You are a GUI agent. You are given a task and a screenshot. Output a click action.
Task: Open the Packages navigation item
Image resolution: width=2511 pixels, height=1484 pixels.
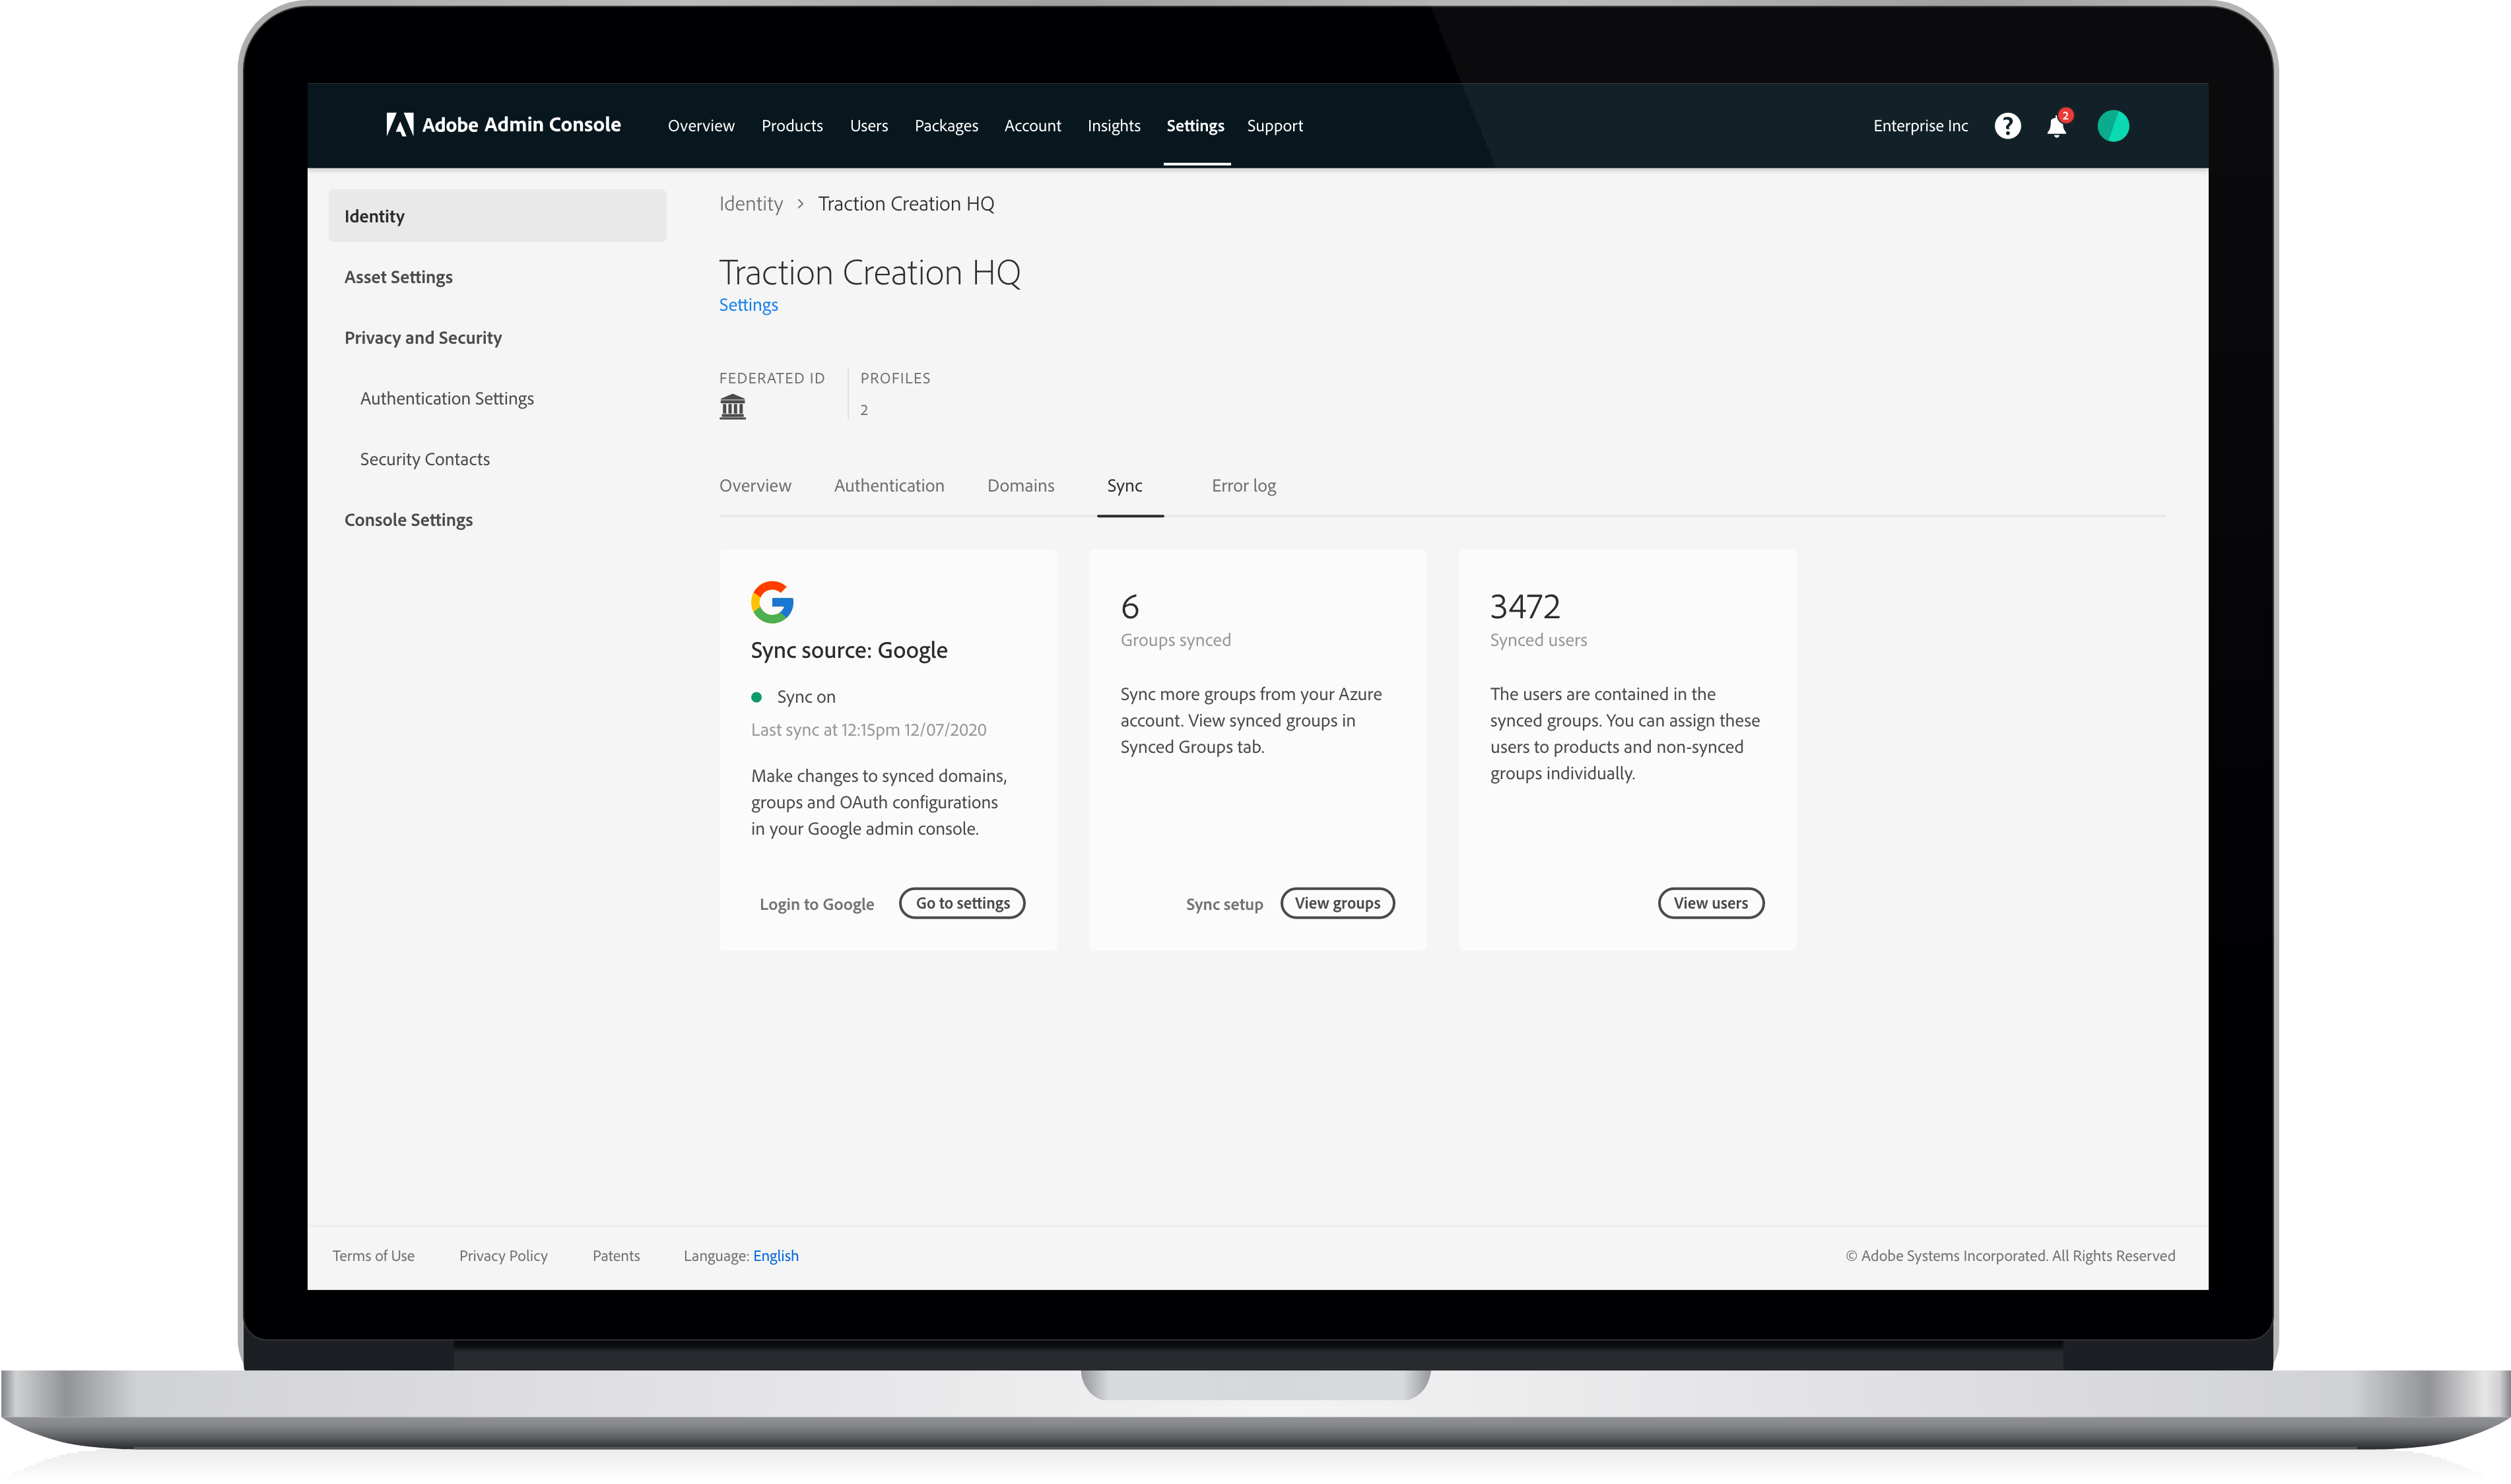(x=947, y=126)
